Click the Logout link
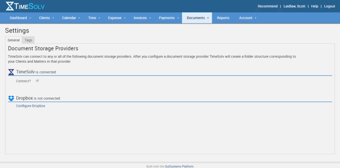The height and width of the screenshot is (168, 340). pos(330,6)
